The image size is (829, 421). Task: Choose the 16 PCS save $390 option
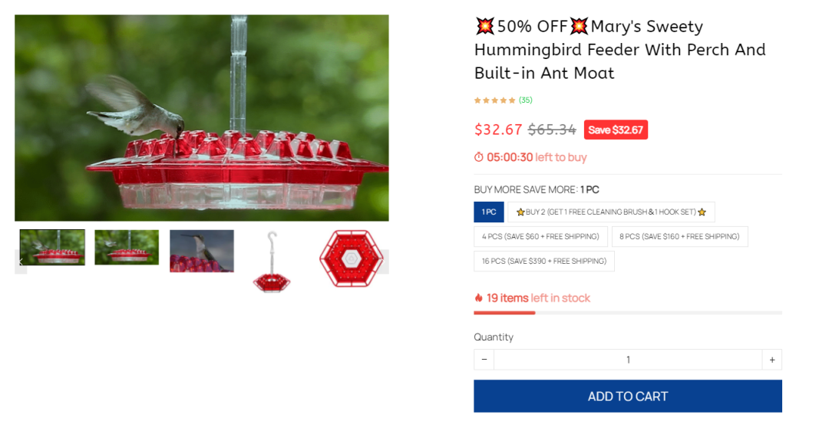click(543, 261)
